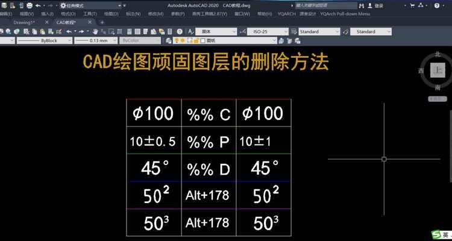Click the vertical scrollbar on right edge
The image size is (452, 241).
coord(450,146)
